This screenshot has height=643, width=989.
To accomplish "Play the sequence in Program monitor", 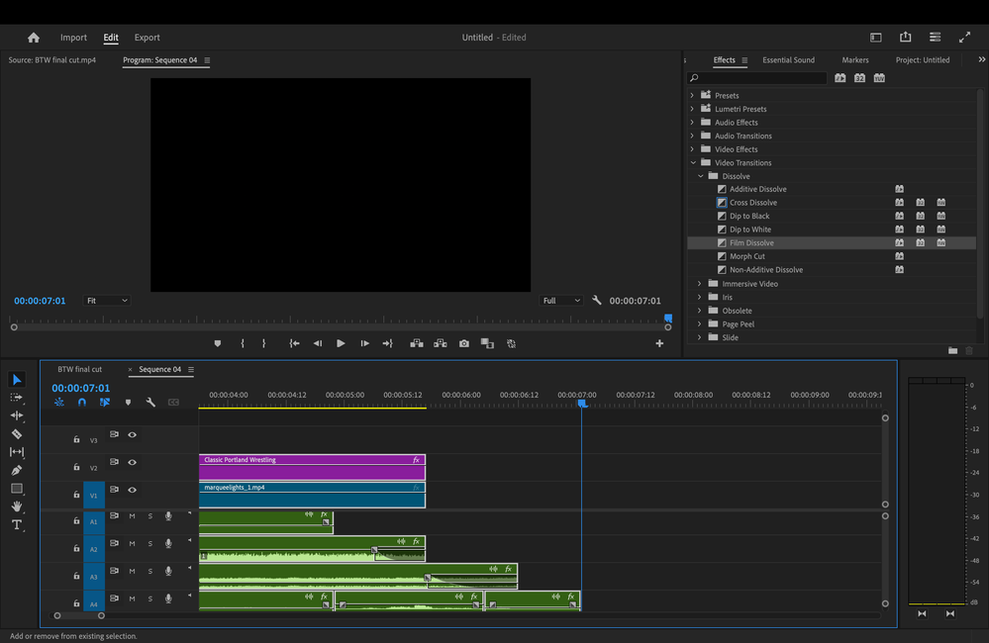I will pos(341,343).
